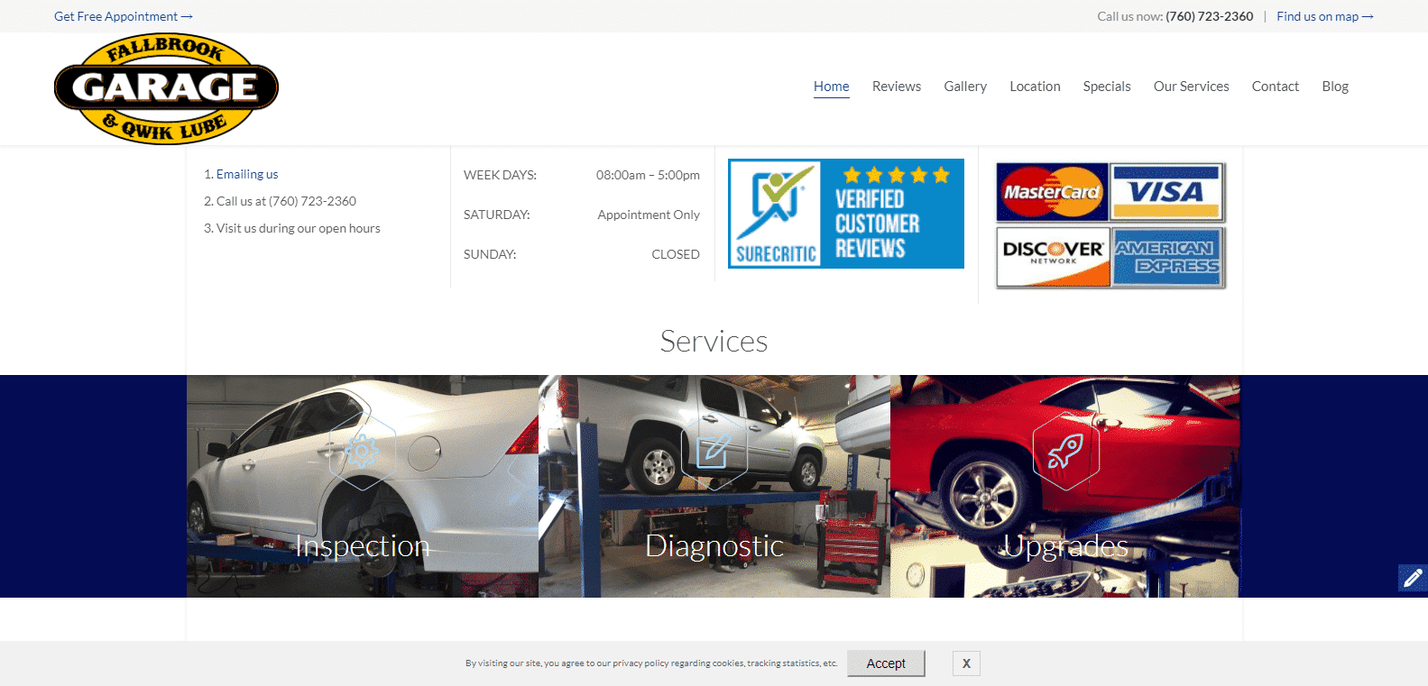Open the Reviews menu item
1428x686 pixels.
896,87
